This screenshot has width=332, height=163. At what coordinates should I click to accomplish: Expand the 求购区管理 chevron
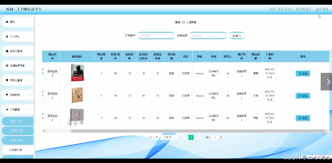[30, 80]
